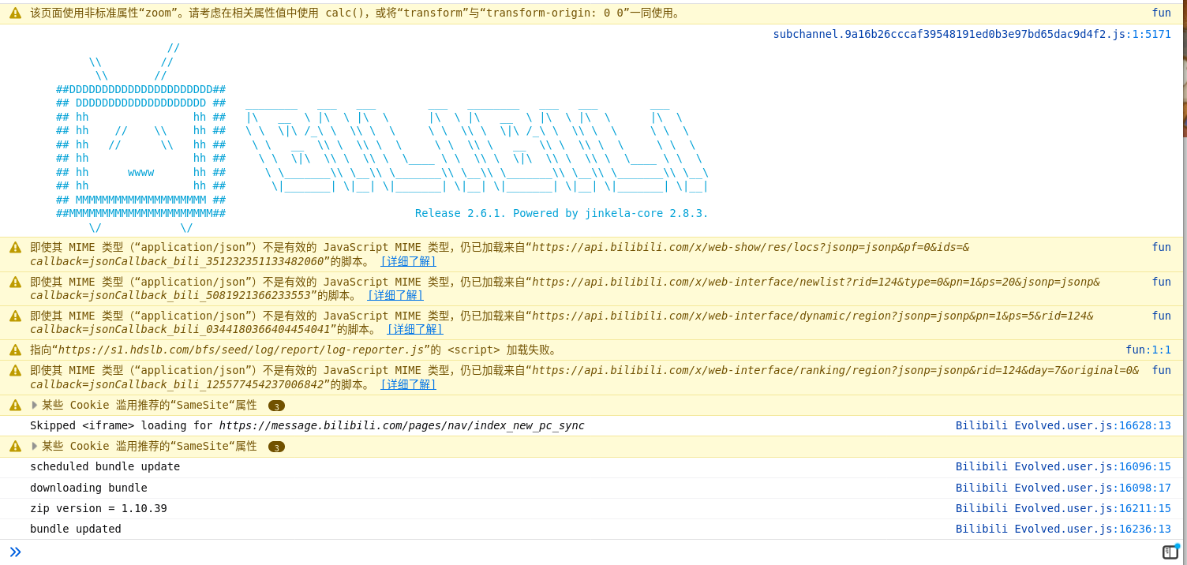1187x565 pixels.
Task: Click the warning icon on the zoom property message
Action: coord(14,13)
